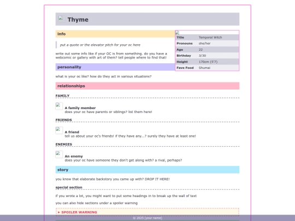Click the birthday value 3/30
Screen dimensions: 295x221
click(203, 56)
